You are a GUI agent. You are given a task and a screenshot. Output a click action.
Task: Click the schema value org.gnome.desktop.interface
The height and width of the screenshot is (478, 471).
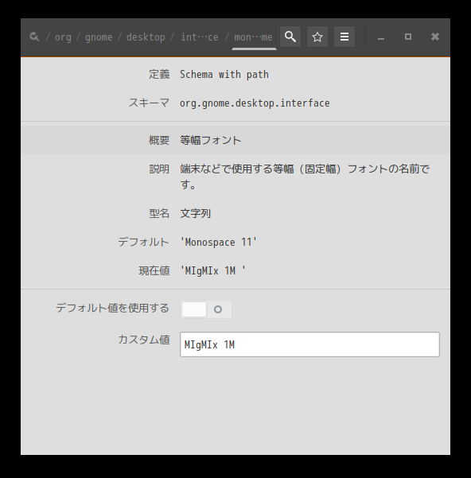pos(255,103)
